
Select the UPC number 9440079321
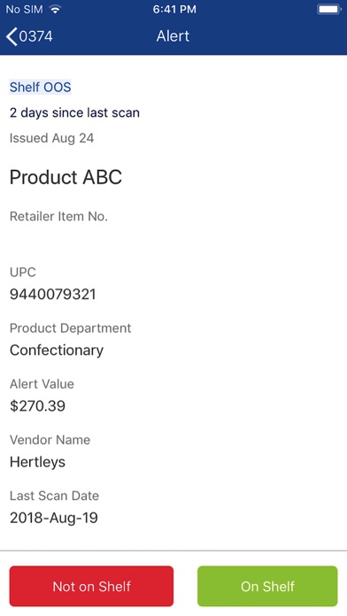point(52,294)
